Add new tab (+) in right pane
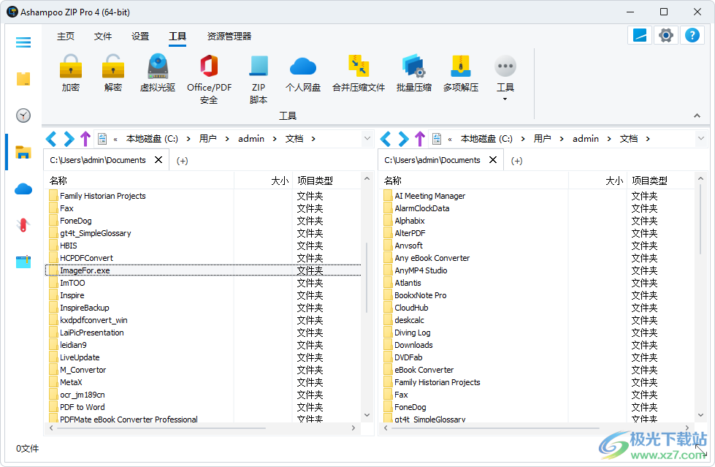 click(516, 161)
